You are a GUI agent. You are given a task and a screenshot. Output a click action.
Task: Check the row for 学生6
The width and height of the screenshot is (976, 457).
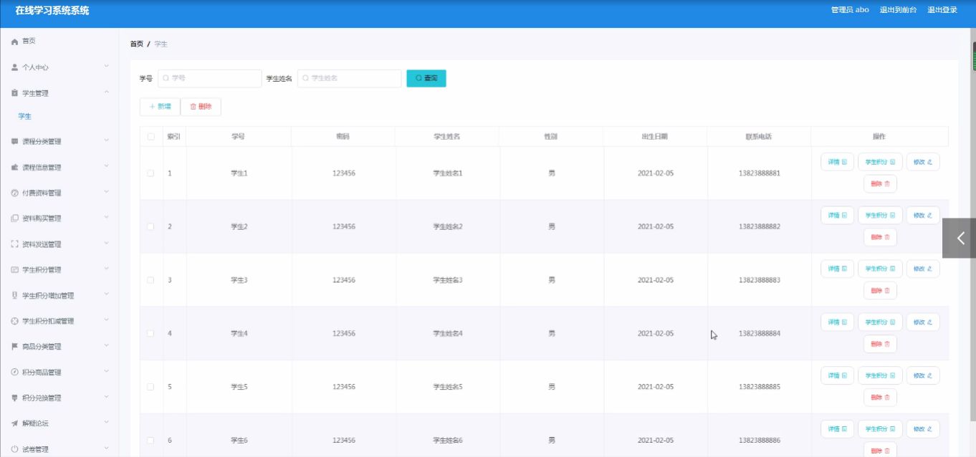(x=150, y=440)
